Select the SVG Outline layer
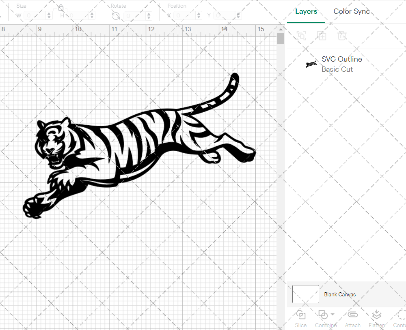Viewport: 406px width, 330px height. (x=346, y=64)
